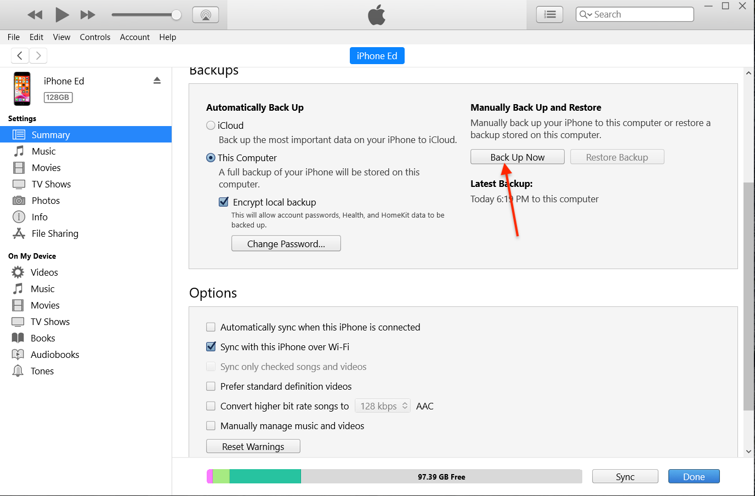Image resolution: width=755 pixels, height=496 pixels.
Task: Click the Reset Warnings button
Action: 253,447
